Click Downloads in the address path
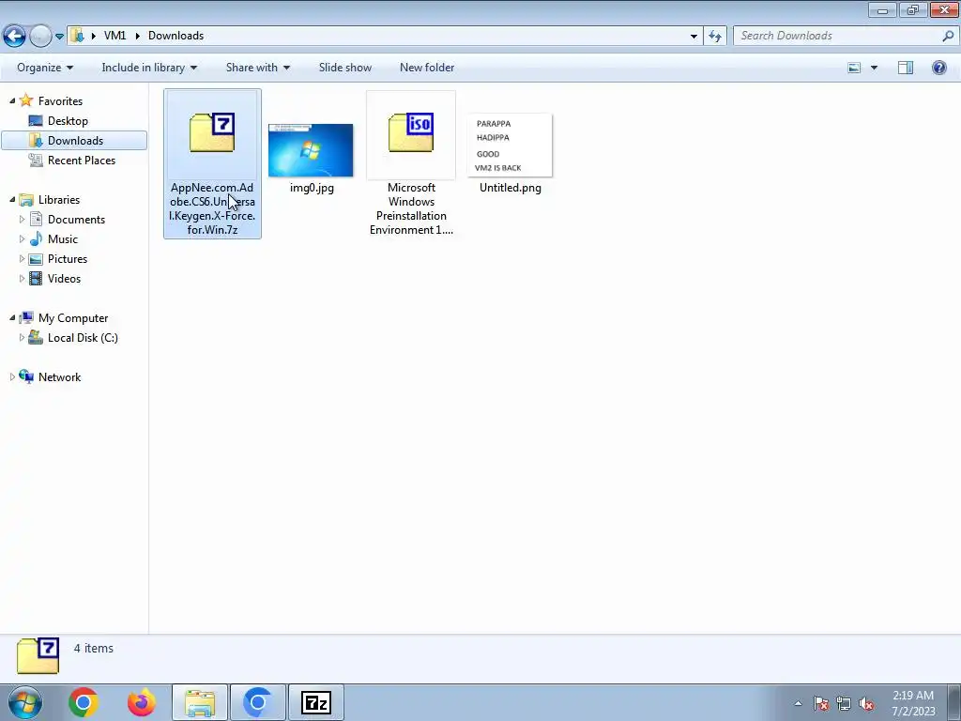The width and height of the screenshot is (961, 721). (175, 36)
